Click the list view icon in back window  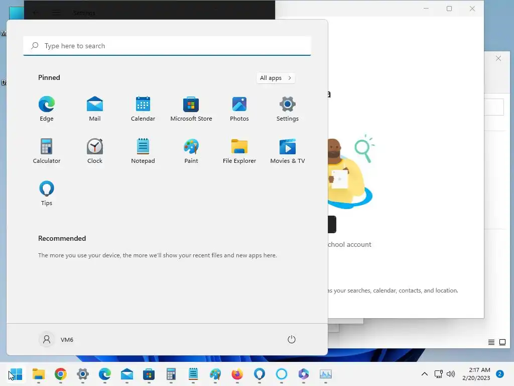tap(491, 342)
